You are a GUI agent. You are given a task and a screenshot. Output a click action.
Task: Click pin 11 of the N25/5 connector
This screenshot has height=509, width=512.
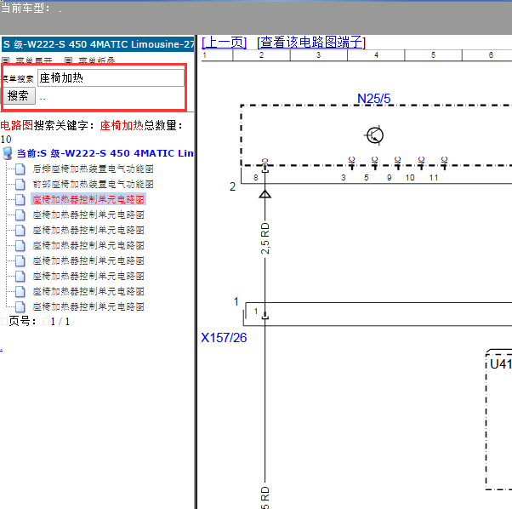[434, 178]
